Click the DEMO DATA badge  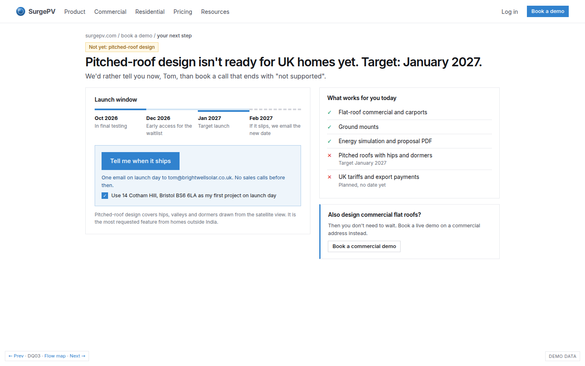(562, 356)
